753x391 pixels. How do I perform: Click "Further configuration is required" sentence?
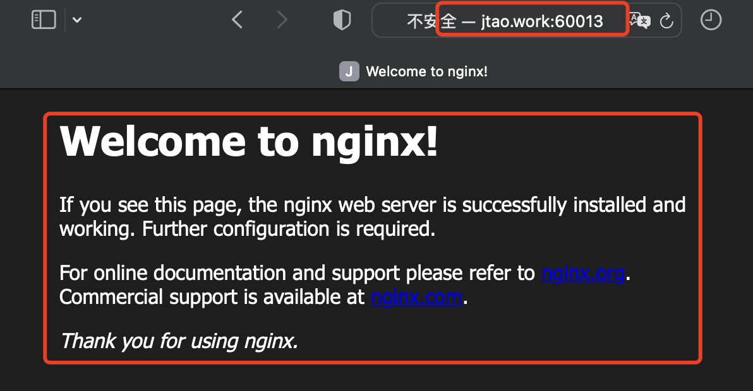pyautogui.click(x=289, y=228)
